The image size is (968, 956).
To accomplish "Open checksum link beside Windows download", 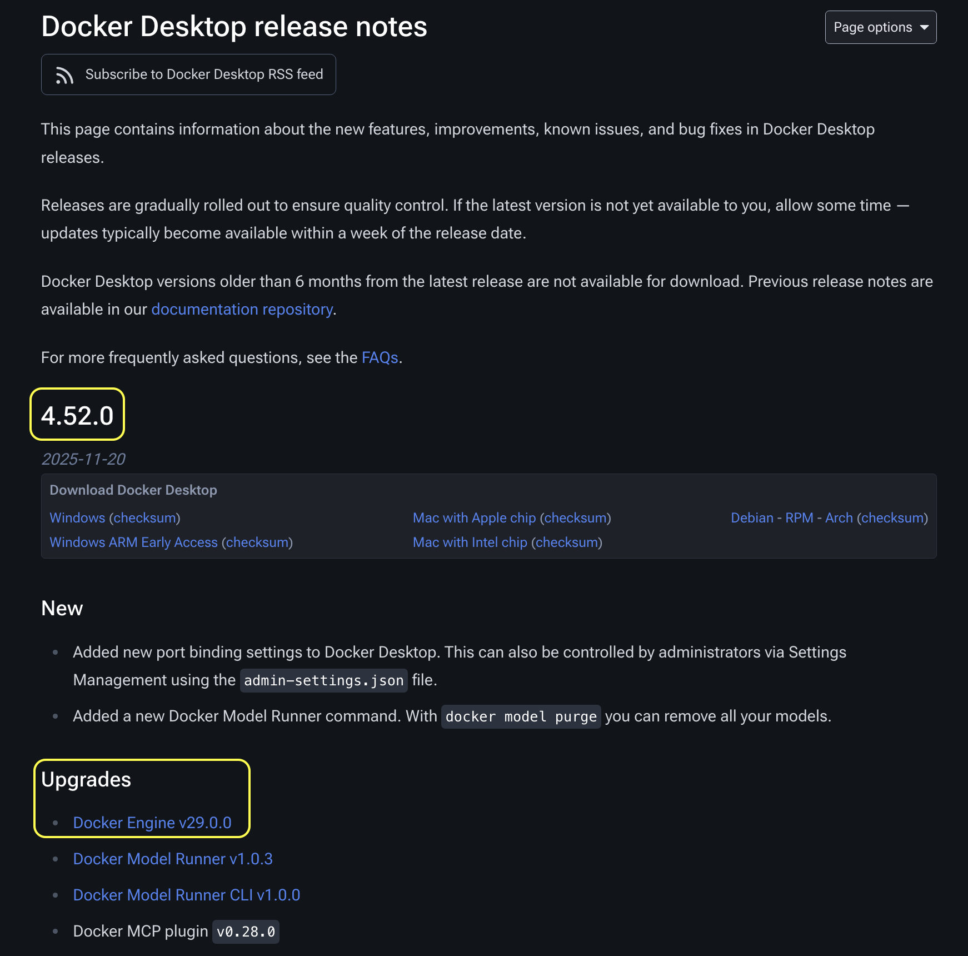I will coord(144,518).
